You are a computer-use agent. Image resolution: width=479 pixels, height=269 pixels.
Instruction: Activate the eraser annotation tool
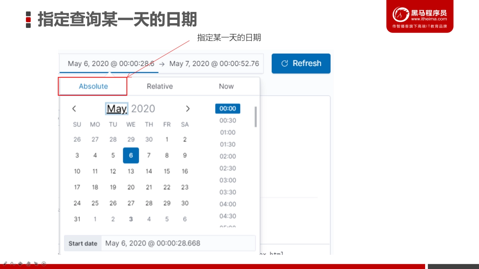(28, 264)
